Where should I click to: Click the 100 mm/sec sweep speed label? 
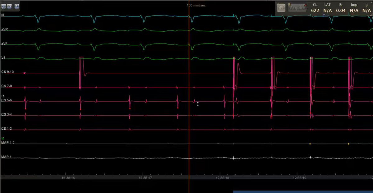pos(196,5)
